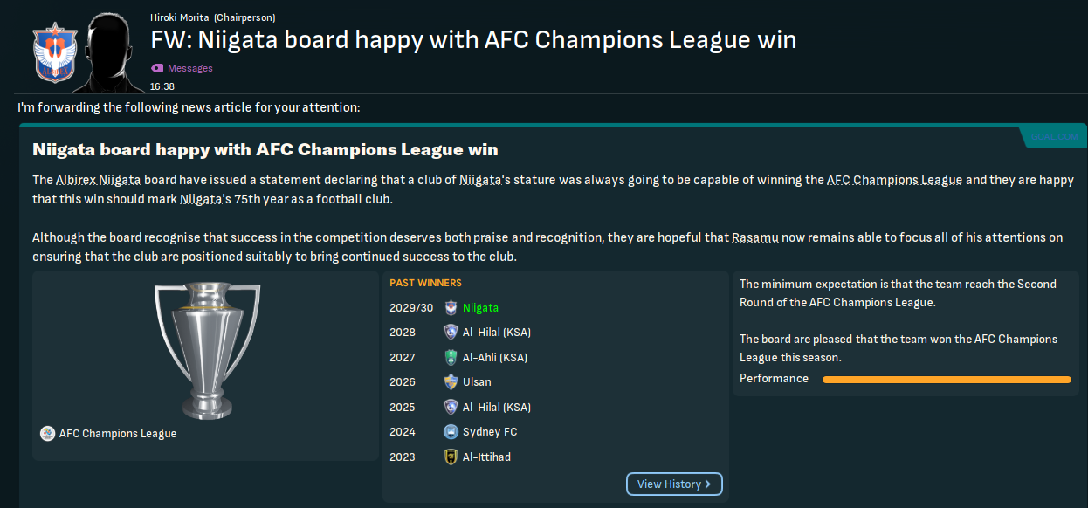The height and width of the screenshot is (508, 1088).
Task: Click the orange Performance progress bar
Action: tap(946, 379)
